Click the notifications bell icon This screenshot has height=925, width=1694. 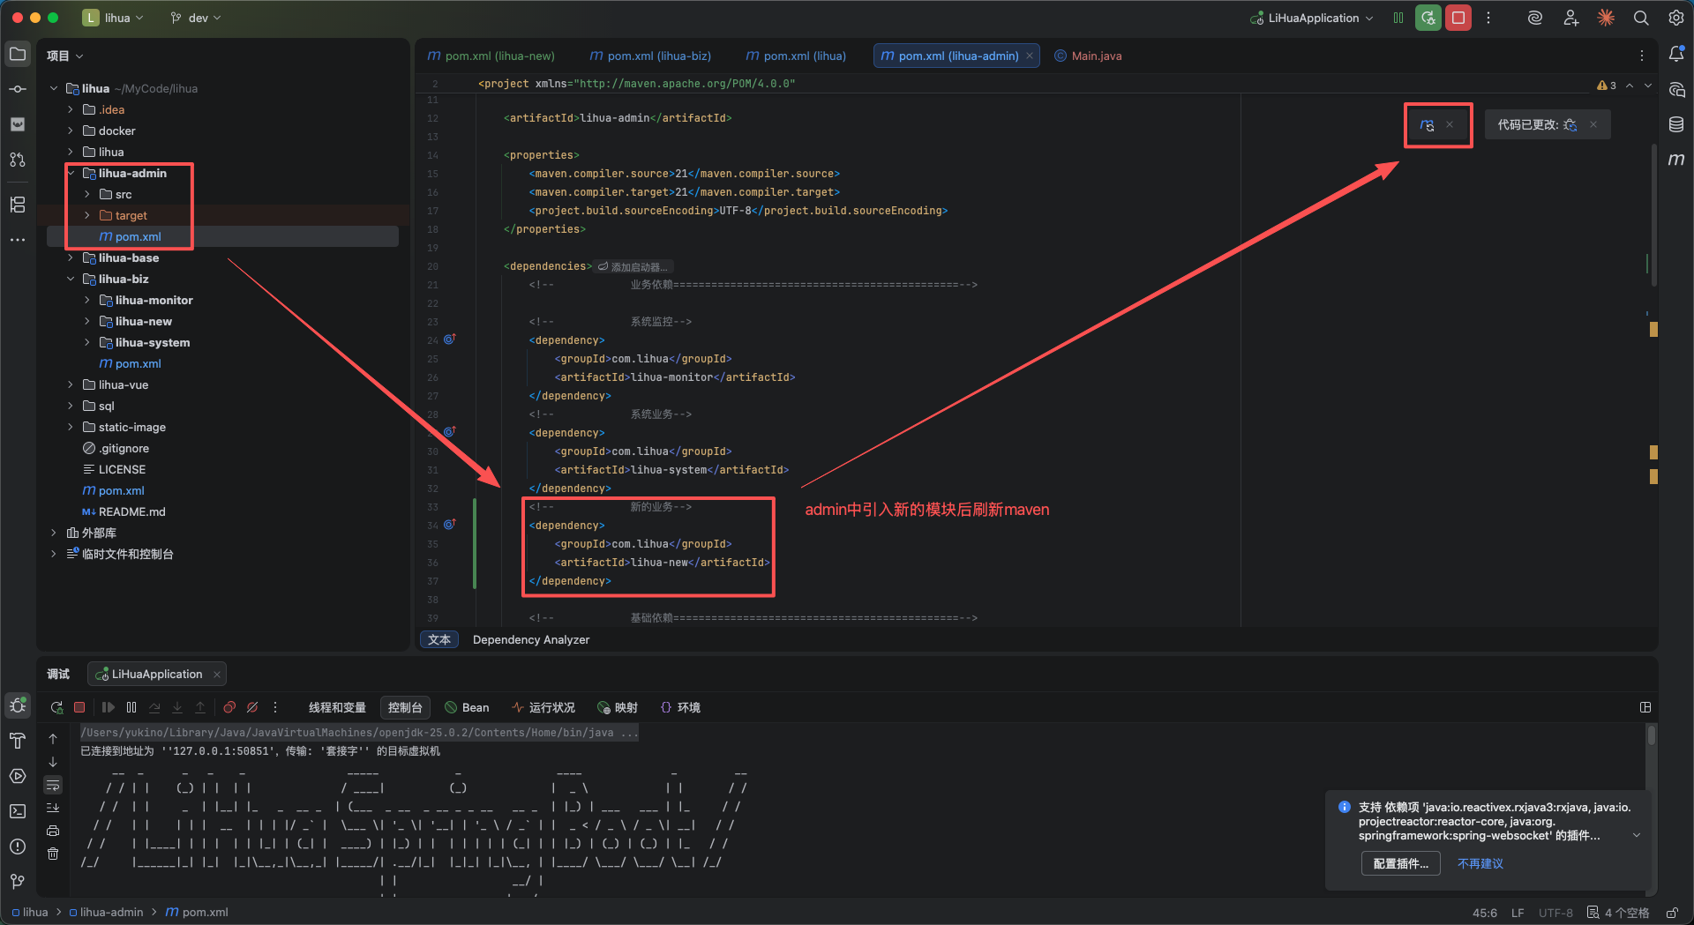tap(1676, 55)
